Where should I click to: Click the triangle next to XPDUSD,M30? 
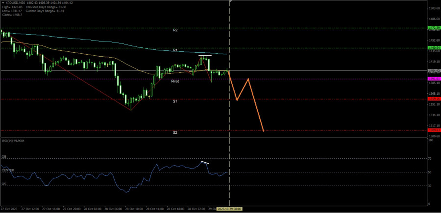click(3, 3)
